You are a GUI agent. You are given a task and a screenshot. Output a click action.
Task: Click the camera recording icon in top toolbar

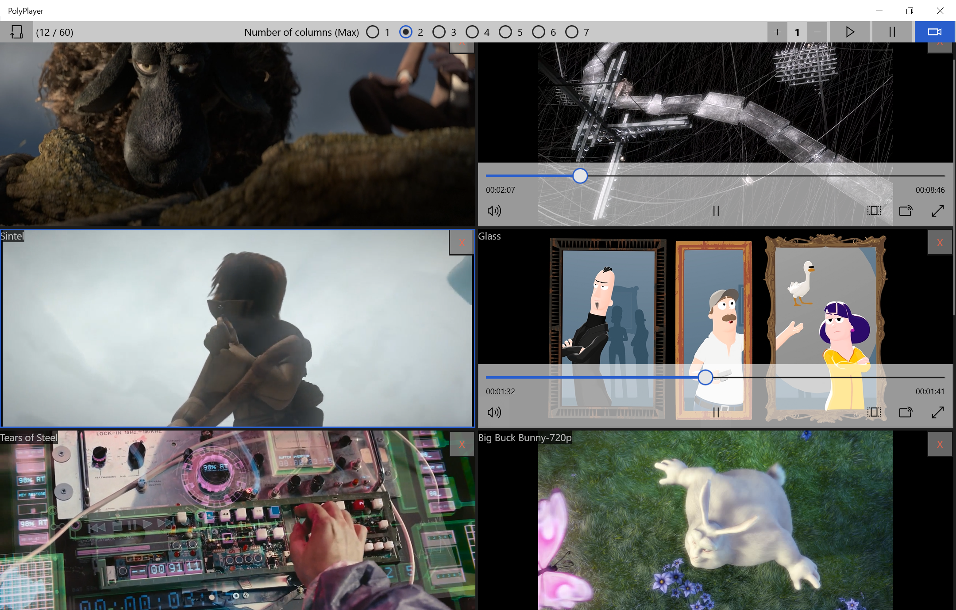click(934, 32)
